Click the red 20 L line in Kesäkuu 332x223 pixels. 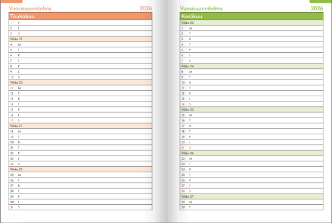click(x=251, y=142)
